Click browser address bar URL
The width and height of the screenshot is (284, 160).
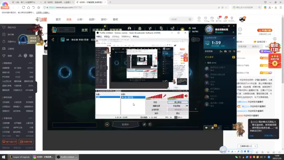click(x=65, y=7)
